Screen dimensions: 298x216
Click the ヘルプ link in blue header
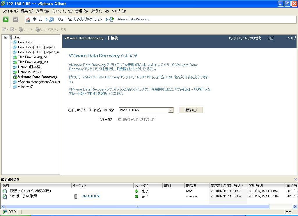pos(292,38)
